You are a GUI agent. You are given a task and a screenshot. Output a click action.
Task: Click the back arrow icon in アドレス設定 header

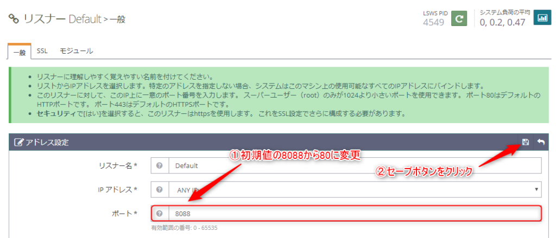(541, 142)
